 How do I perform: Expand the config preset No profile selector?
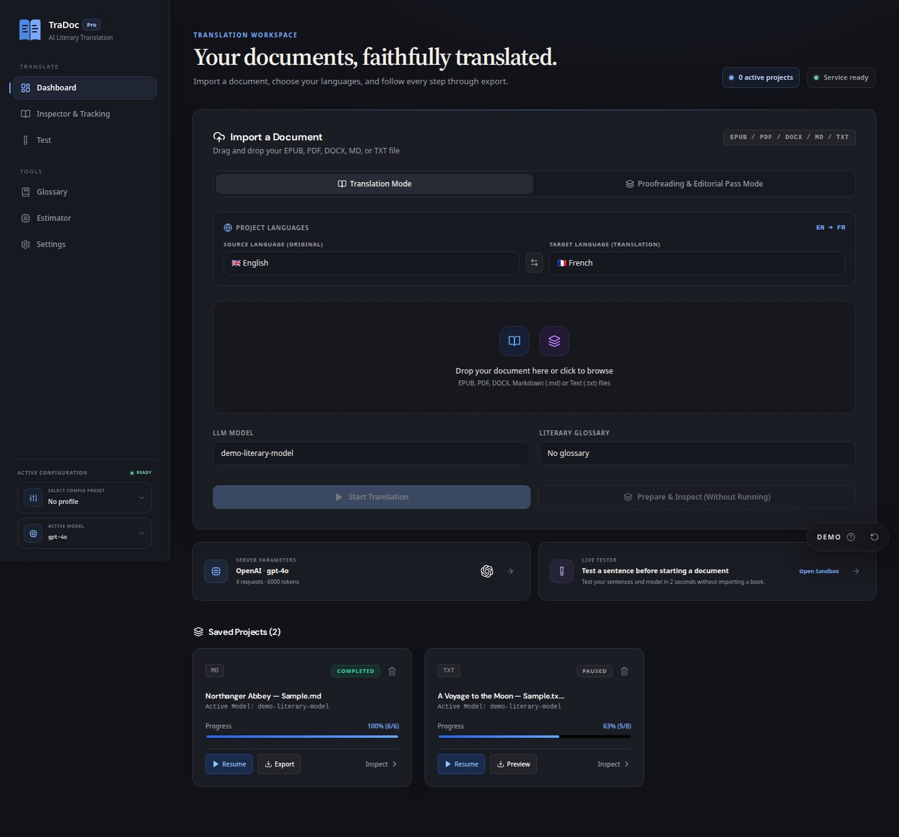[85, 498]
